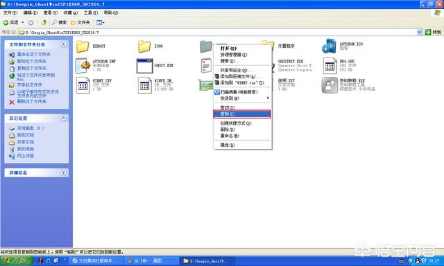The height and width of the screenshot is (266, 444).
Task: Select the WINNT.SIF file icon
Action: click(83, 85)
